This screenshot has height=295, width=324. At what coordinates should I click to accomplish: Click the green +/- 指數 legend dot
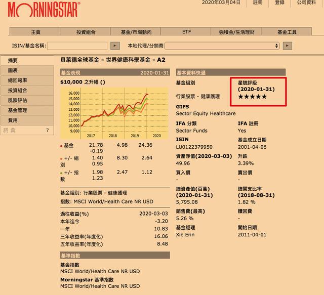(x=61, y=173)
